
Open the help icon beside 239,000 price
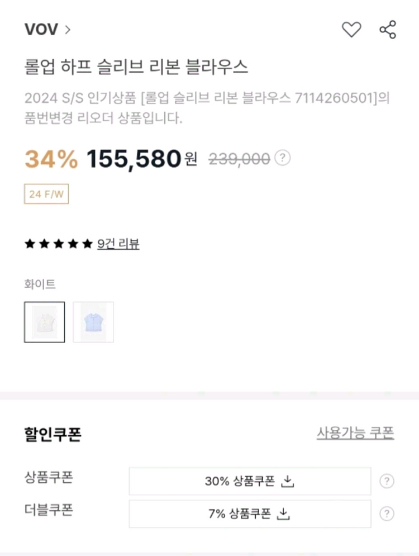coord(284,159)
